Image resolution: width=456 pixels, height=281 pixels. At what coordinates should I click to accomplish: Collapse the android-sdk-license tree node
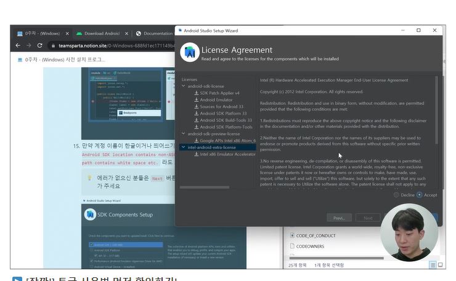tap(184, 86)
